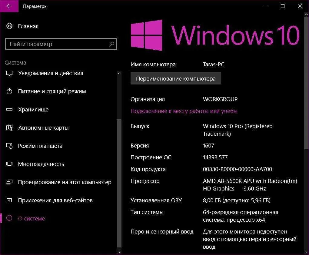This screenshot has width=309, height=255.
Task: Click the Имя компьютера label
Action: 153,65
